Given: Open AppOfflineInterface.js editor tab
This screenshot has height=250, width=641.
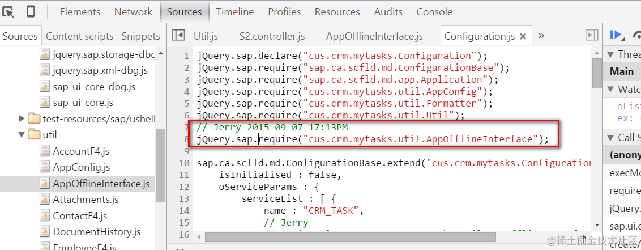Looking at the screenshot, I should (374, 36).
